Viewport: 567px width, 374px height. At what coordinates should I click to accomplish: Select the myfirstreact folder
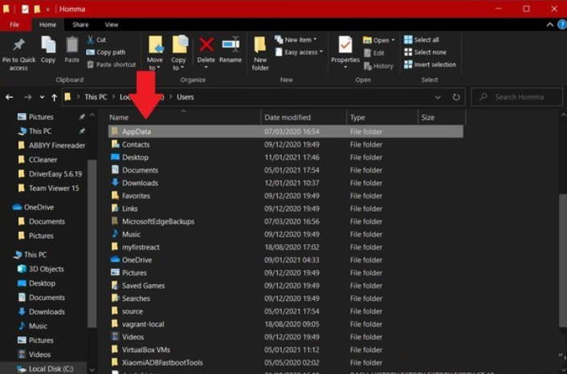pos(285,247)
